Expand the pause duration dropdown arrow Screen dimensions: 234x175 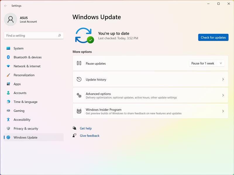(221, 63)
